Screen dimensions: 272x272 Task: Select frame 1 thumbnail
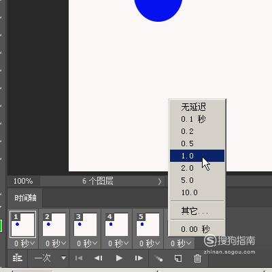(x=22, y=224)
